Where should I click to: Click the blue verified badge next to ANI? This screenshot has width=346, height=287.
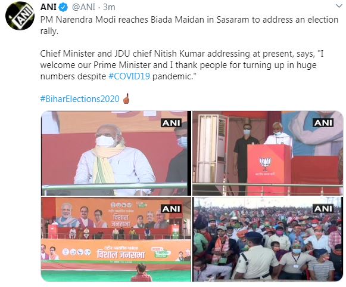(63, 7)
